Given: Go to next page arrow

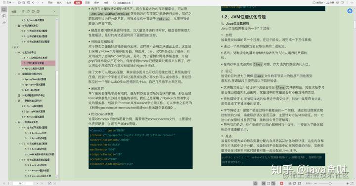Looking at the screenshot, I should tap(37, 183).
